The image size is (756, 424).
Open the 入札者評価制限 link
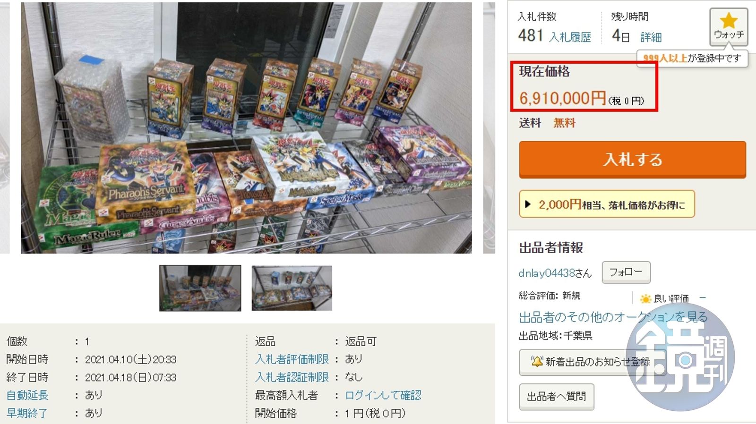point(292,359)
